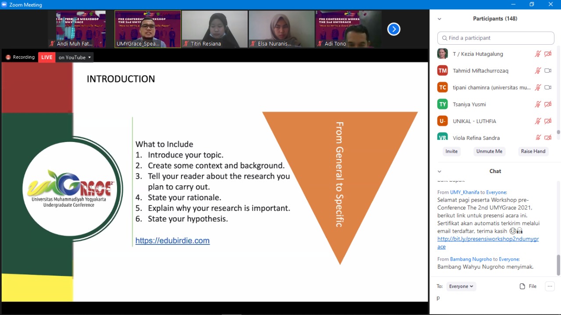Click the muted mic icon for Tahmid Miftachurrozaq
The image size is (561, 315).
click(x=538, y=71)
